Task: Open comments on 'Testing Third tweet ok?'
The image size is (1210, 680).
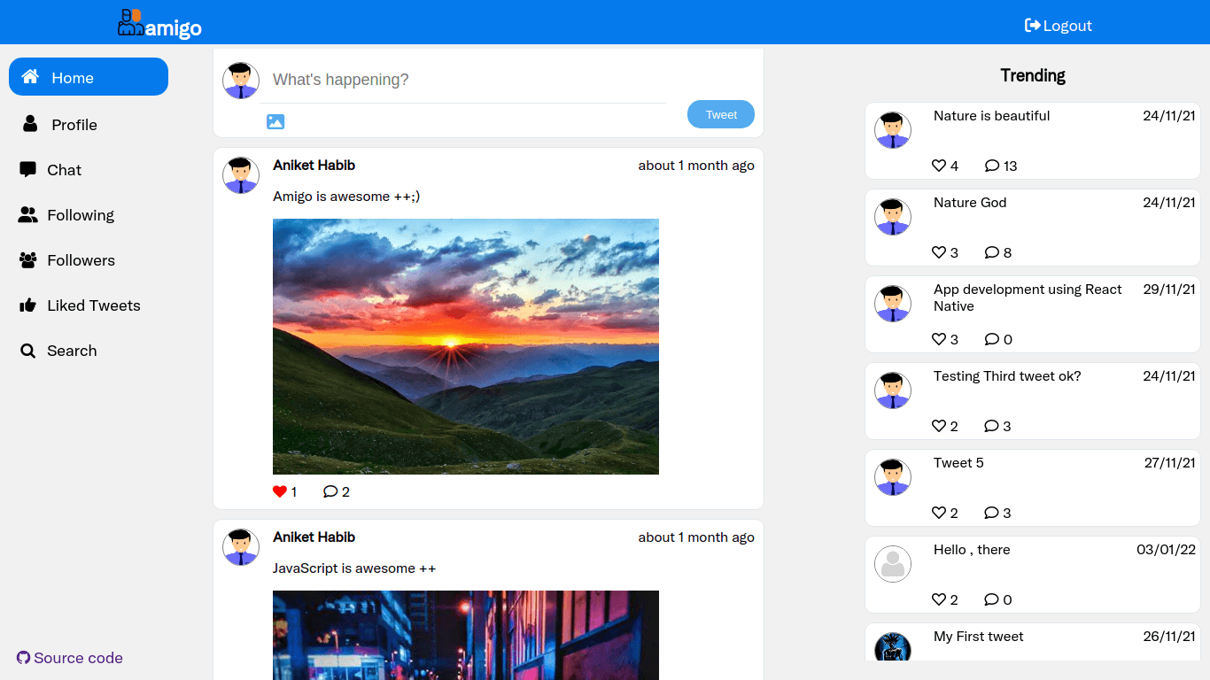Action: 992,426
